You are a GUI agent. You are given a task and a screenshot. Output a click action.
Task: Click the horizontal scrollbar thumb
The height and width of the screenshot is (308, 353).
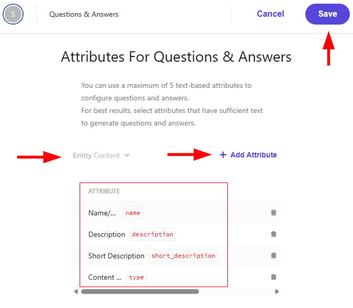pos(140,292)
